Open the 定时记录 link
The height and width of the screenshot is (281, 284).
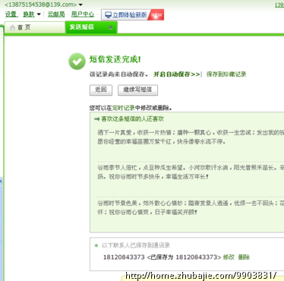pos(124,108)
